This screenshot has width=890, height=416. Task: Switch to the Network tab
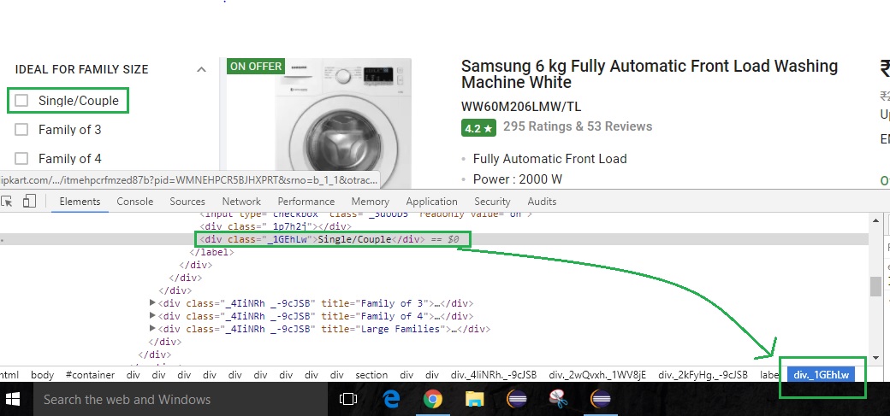pyautogui.click(x=241, y=202)
